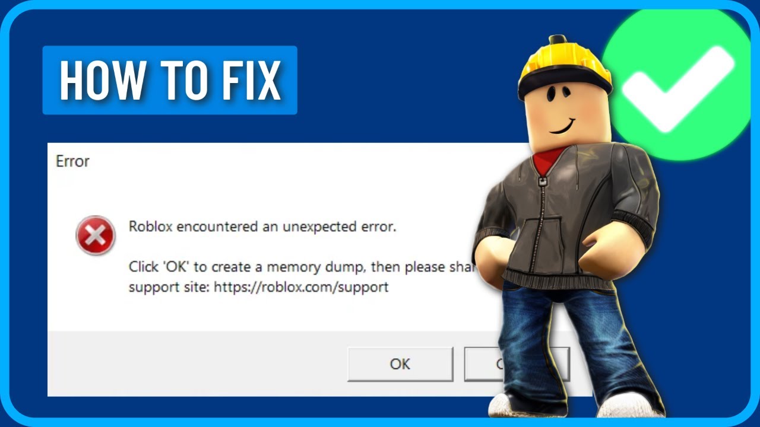Click the 'create a memory dump' instruction line
Screen dimensions: 760x427
(304, 267)
